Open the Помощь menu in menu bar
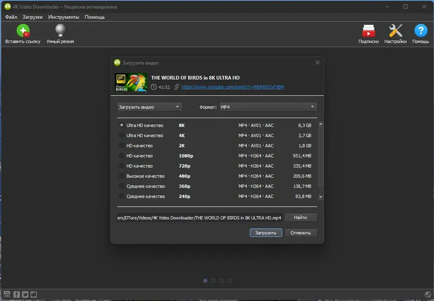This screenshot has width=434, height=301. tap(94, 17)
